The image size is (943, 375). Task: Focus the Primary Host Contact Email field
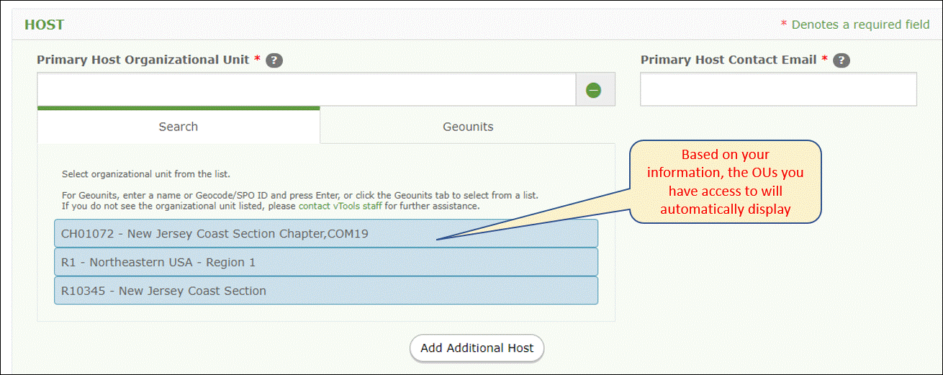(x=778, y=89)
